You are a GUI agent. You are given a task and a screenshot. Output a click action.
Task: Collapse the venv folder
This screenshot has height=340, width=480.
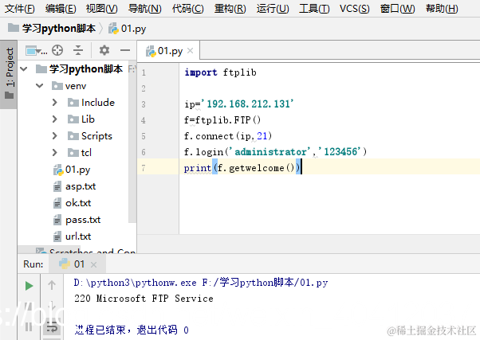click(40, 86)
